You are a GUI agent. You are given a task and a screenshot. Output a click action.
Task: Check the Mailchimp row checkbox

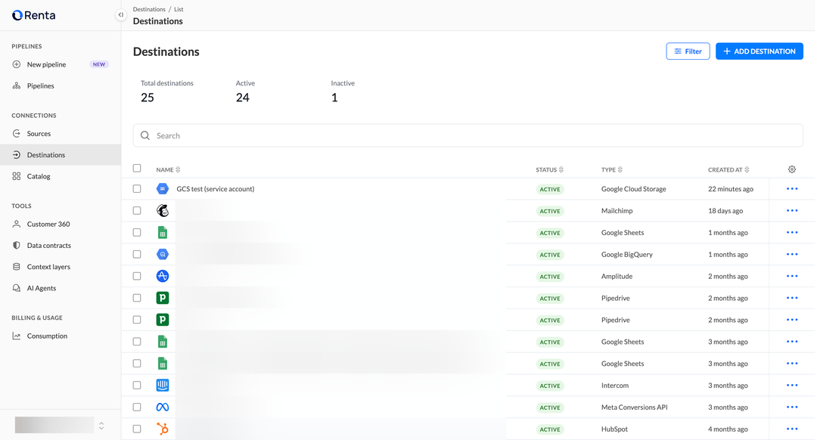point(137,211)
